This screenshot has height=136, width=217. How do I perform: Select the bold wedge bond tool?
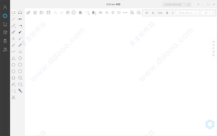[20, 32]
